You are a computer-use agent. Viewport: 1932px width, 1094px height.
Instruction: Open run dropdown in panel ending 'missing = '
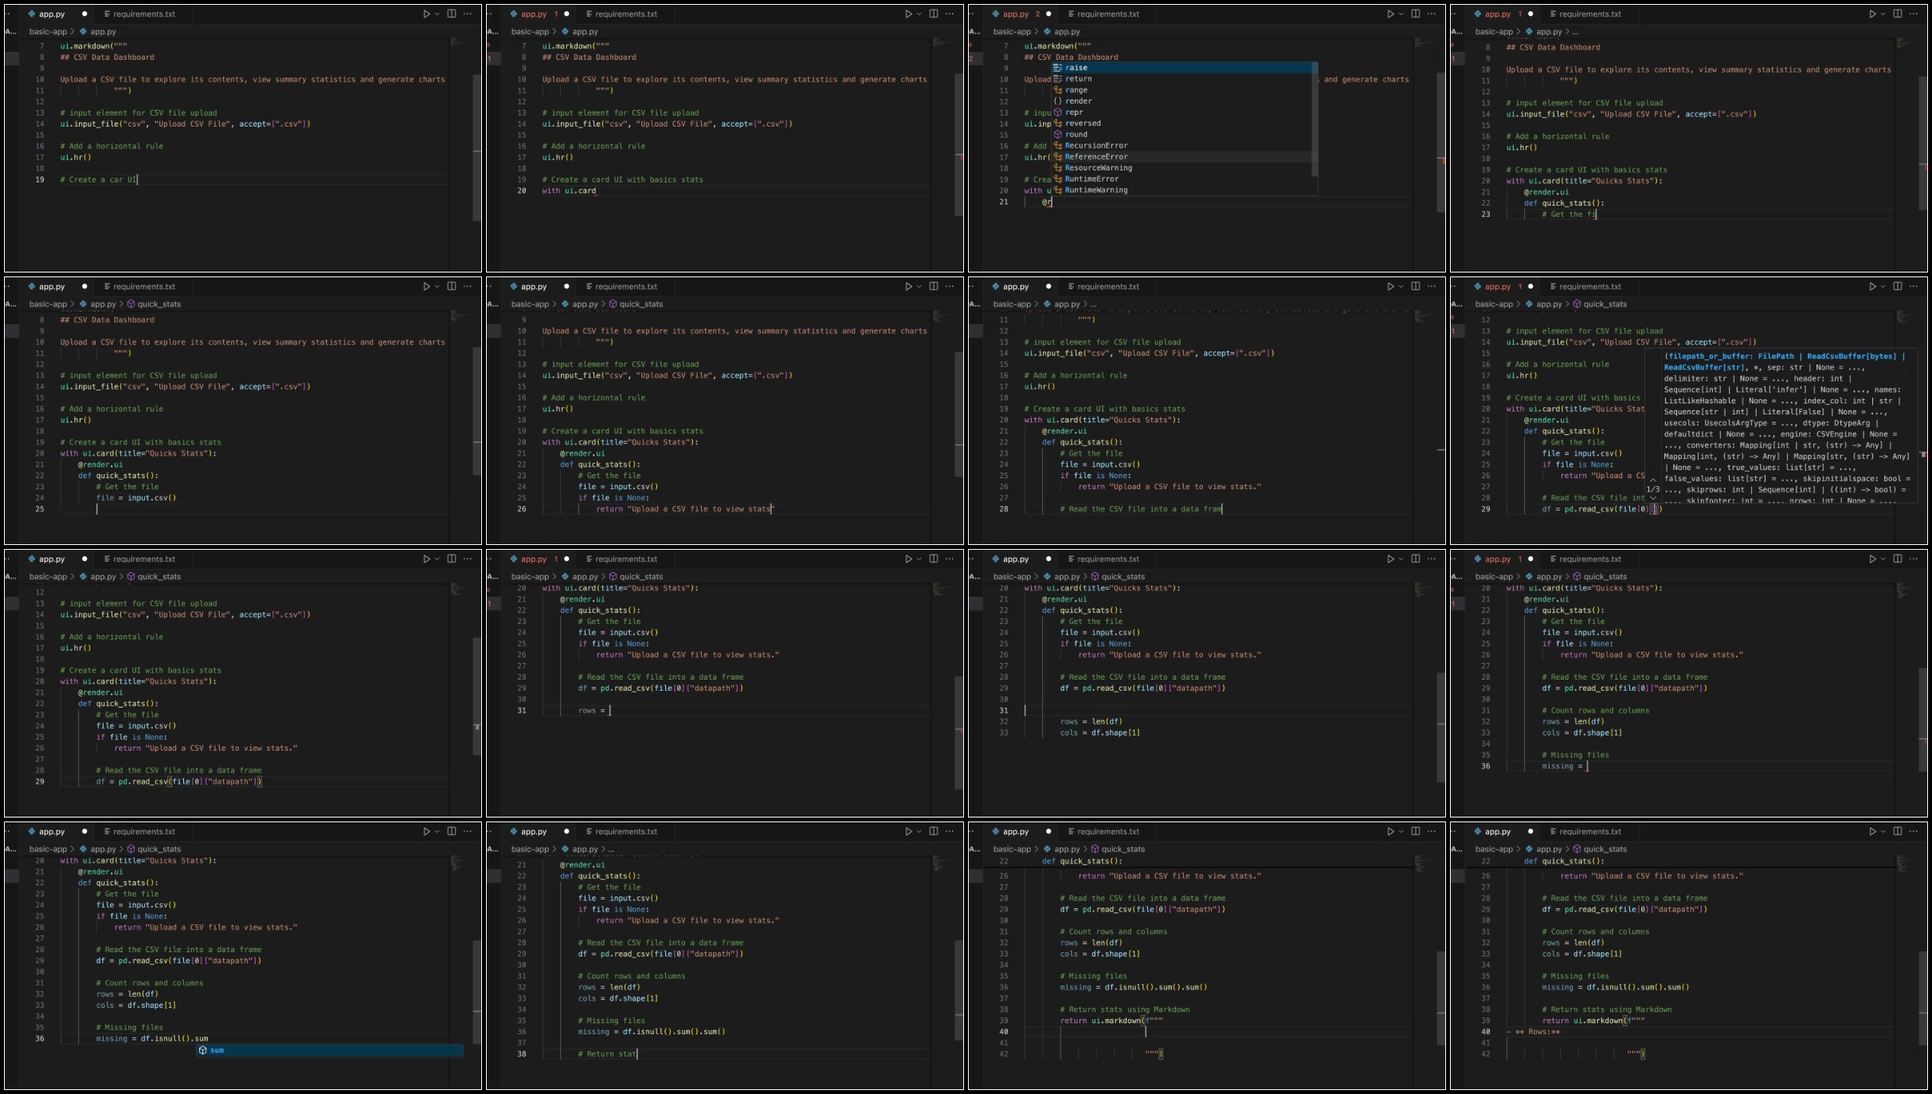pos(1883,559)
